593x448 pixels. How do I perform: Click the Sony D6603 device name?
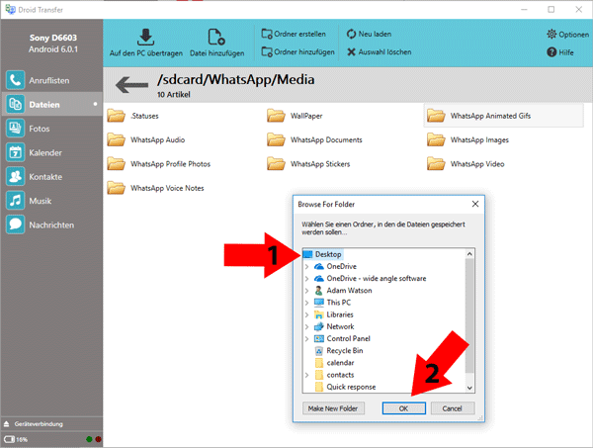pyautogui.click(x=53, y=38)
